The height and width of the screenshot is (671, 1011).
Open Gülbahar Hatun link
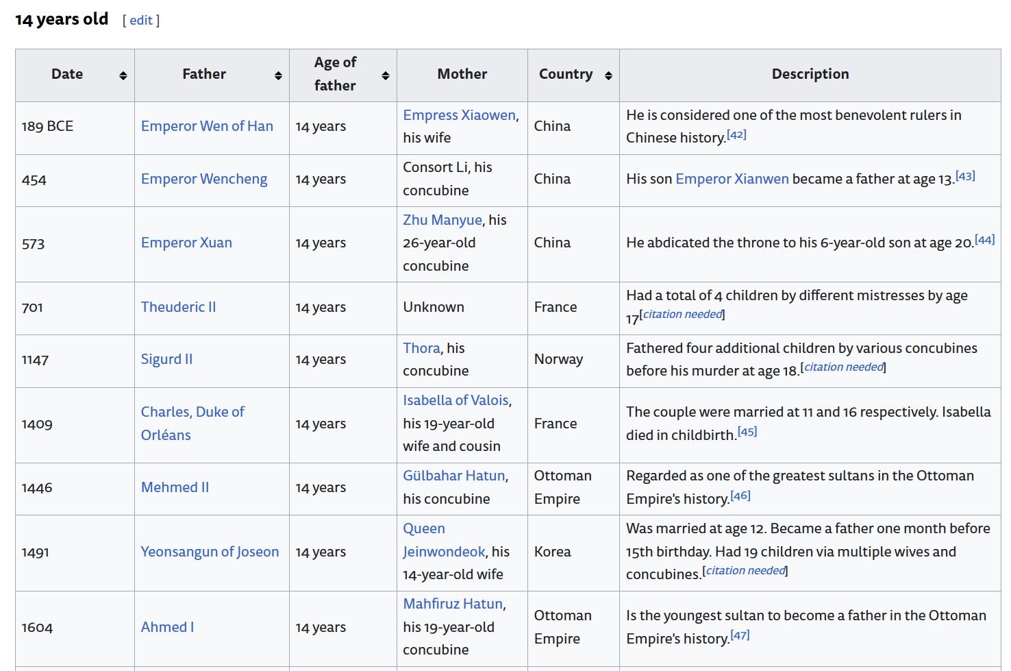[454, 476]
